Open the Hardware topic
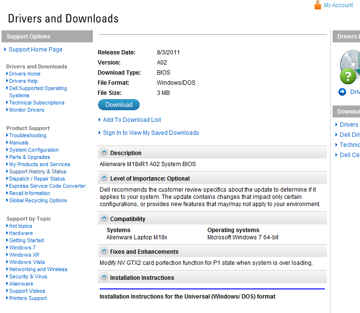This screenshot has width=360, height=313. pos(21,233)
